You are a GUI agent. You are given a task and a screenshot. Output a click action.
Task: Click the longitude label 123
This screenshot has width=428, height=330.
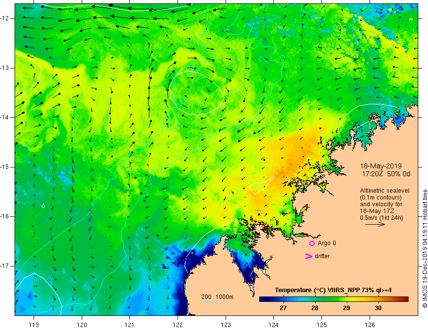point(226,325)
